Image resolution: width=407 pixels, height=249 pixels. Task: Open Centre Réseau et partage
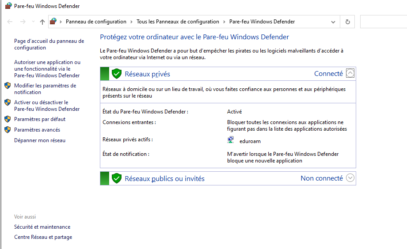pyautogui.click(x=43, y=237)
